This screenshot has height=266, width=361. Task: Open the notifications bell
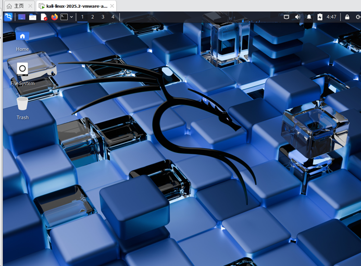click(x=309, y=17)
